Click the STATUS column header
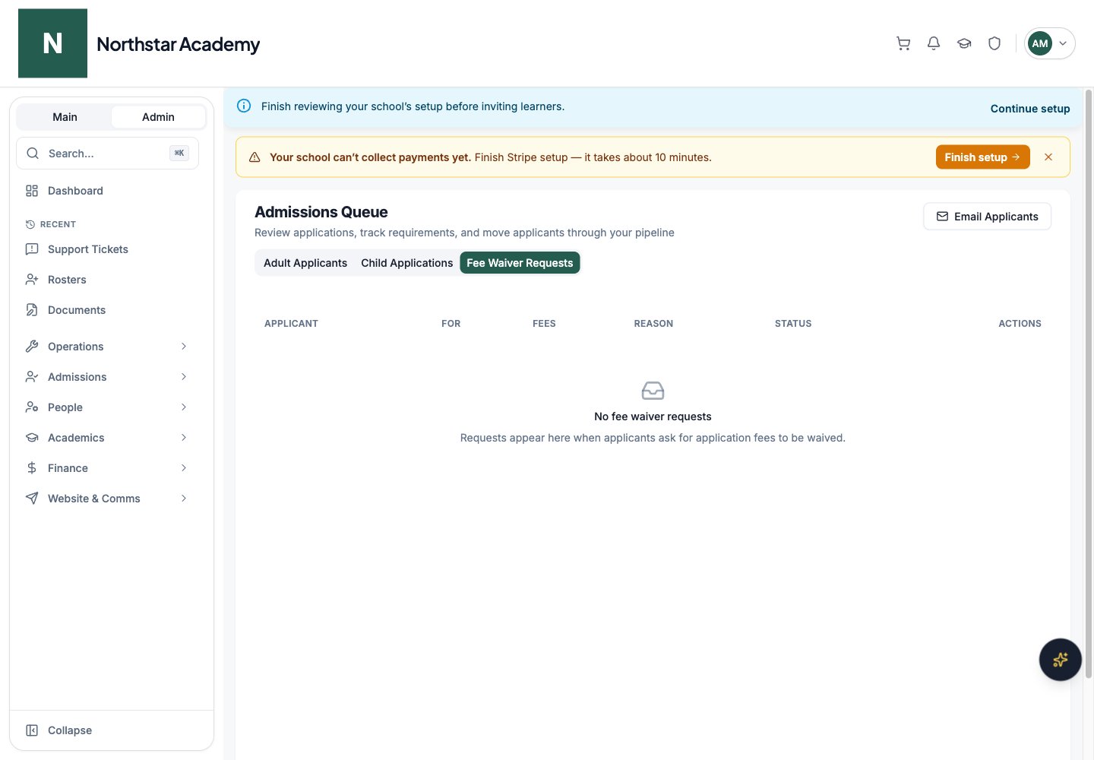1094x760 pixels. click(793, 324)
